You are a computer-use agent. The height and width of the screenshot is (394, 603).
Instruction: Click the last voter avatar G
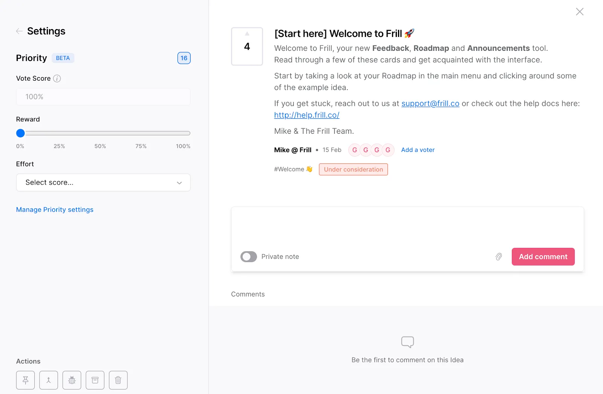(388, 150)
